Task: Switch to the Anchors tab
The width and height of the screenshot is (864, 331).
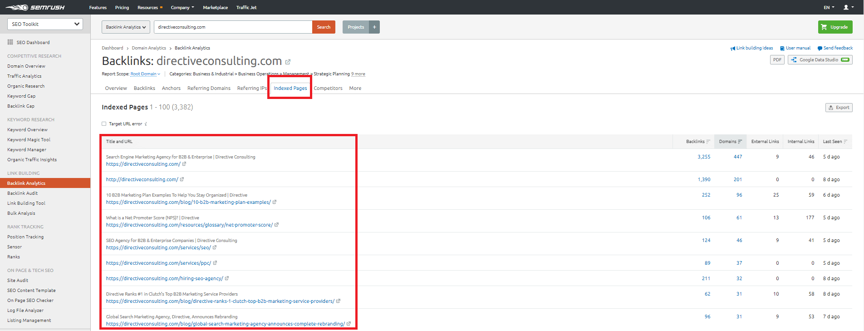Action: point(171,89)
